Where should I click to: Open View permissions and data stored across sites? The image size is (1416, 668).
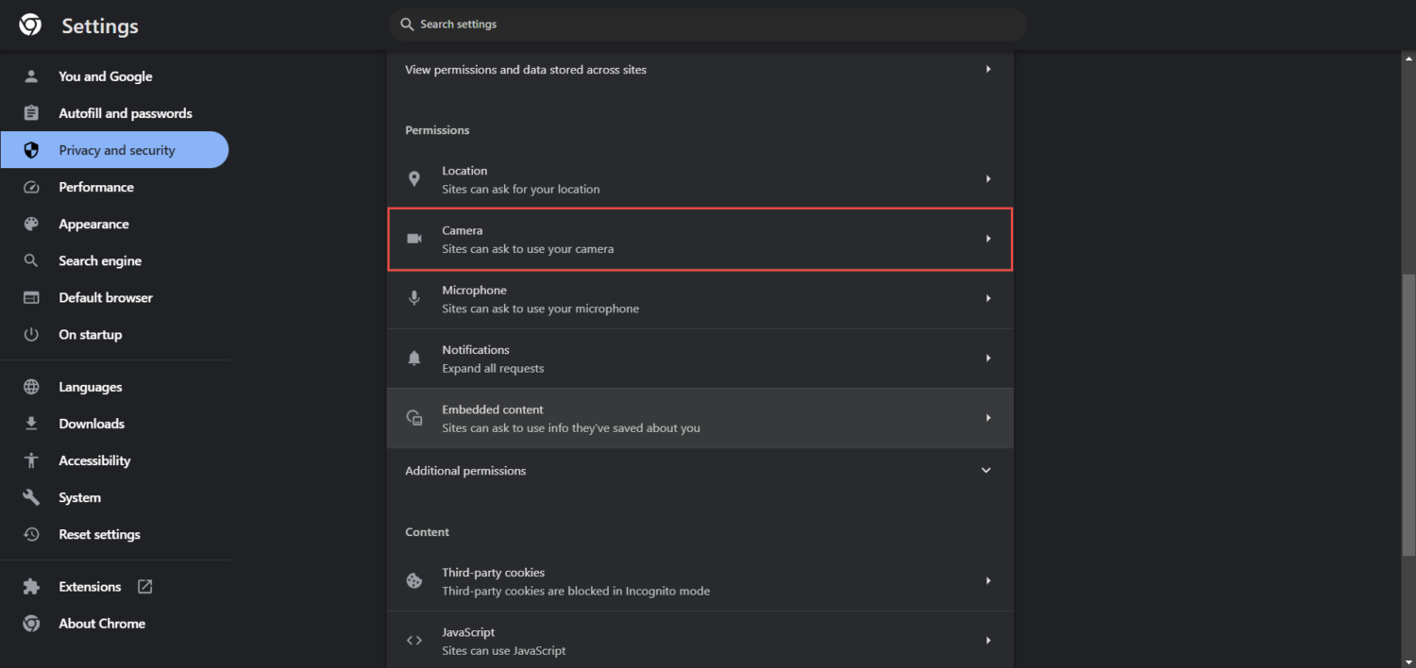pos(700,70)
